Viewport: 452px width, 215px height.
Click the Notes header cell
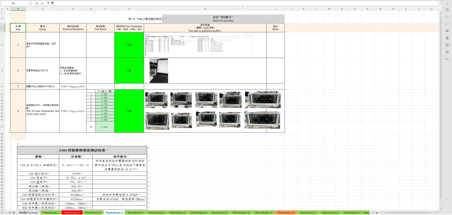[x=275, y=28]
